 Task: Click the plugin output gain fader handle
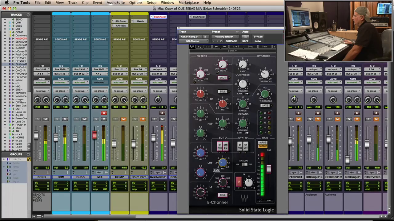click(x=269, y=169)
